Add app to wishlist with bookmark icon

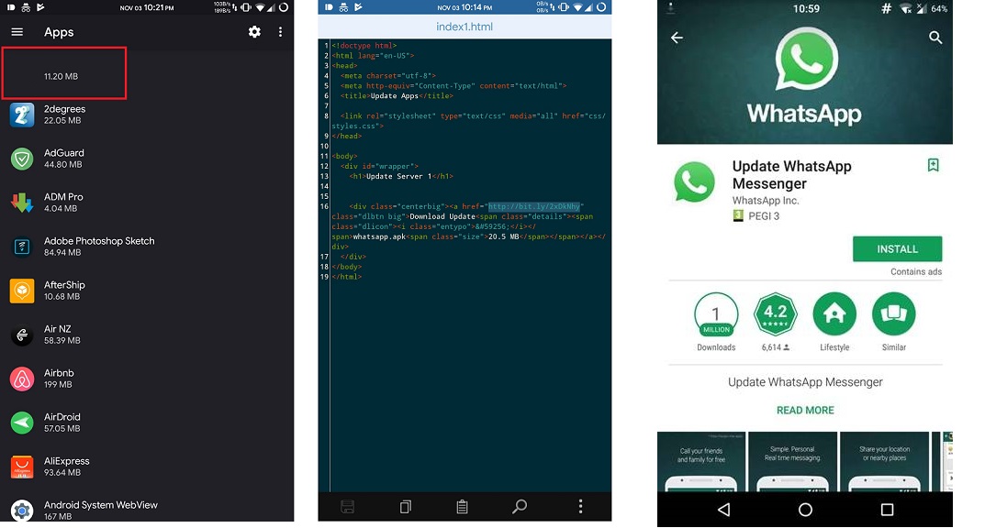point(933,165)
